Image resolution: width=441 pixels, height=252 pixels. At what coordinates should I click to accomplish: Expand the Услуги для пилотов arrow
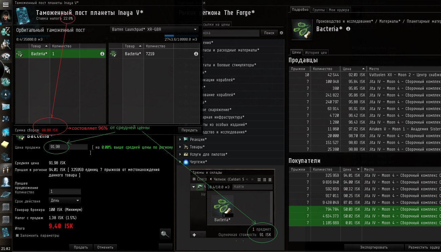[180, 154]
